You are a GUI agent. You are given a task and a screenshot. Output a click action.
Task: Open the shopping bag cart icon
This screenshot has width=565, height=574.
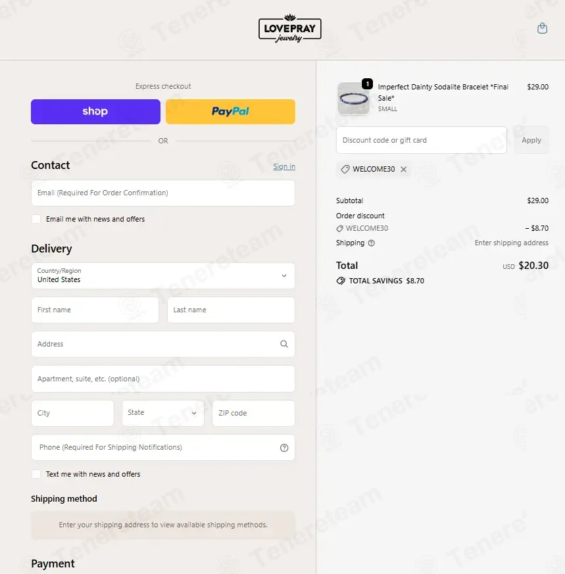pos(542,28)
